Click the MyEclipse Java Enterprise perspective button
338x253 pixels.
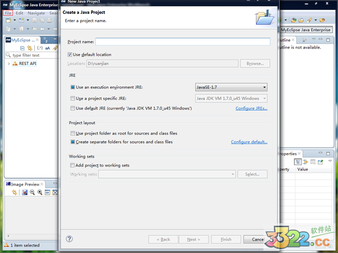306,30
